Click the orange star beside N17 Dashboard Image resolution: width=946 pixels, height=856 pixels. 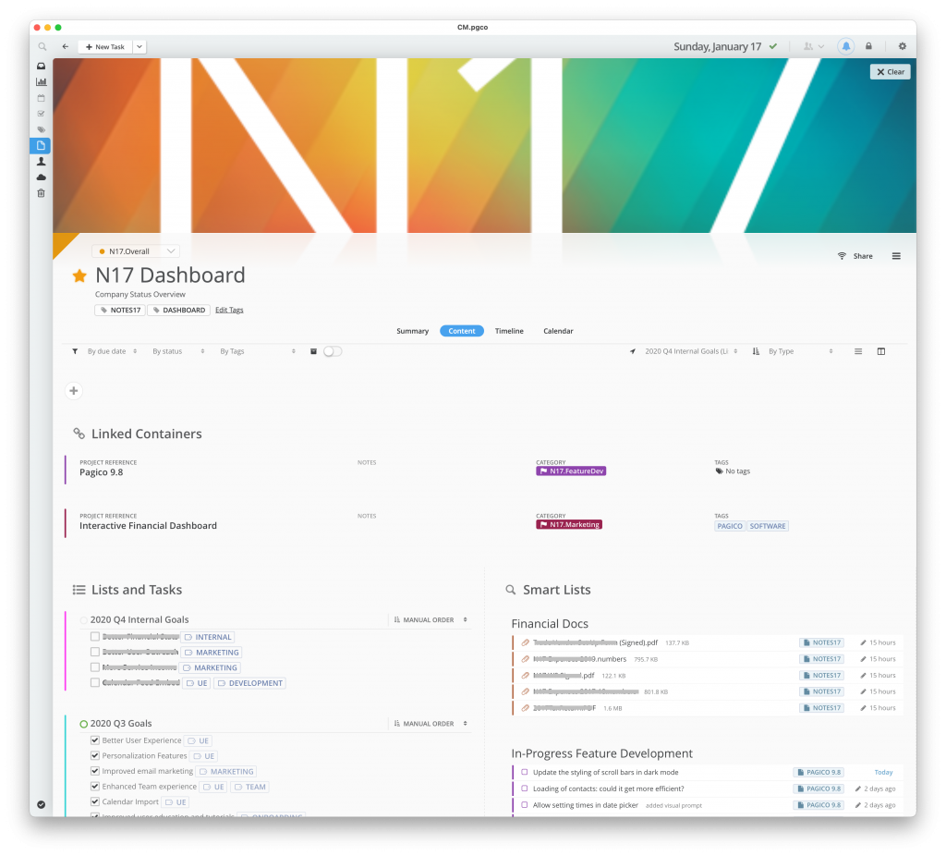79,275
